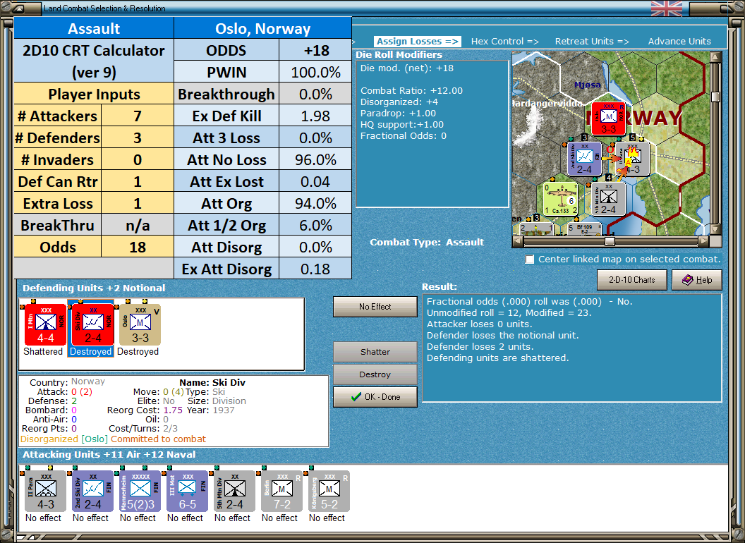The height and width of the screenshot is (543, 745).
Task: Click the red Oslo 3-3 unit on map
Action: 608,118
